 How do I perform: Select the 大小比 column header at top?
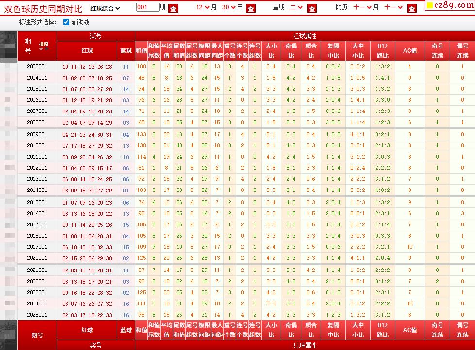271,50
